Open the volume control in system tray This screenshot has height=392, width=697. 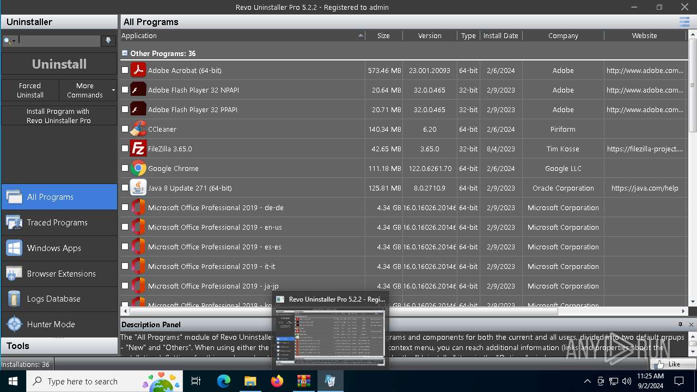[x=626, y=381]
